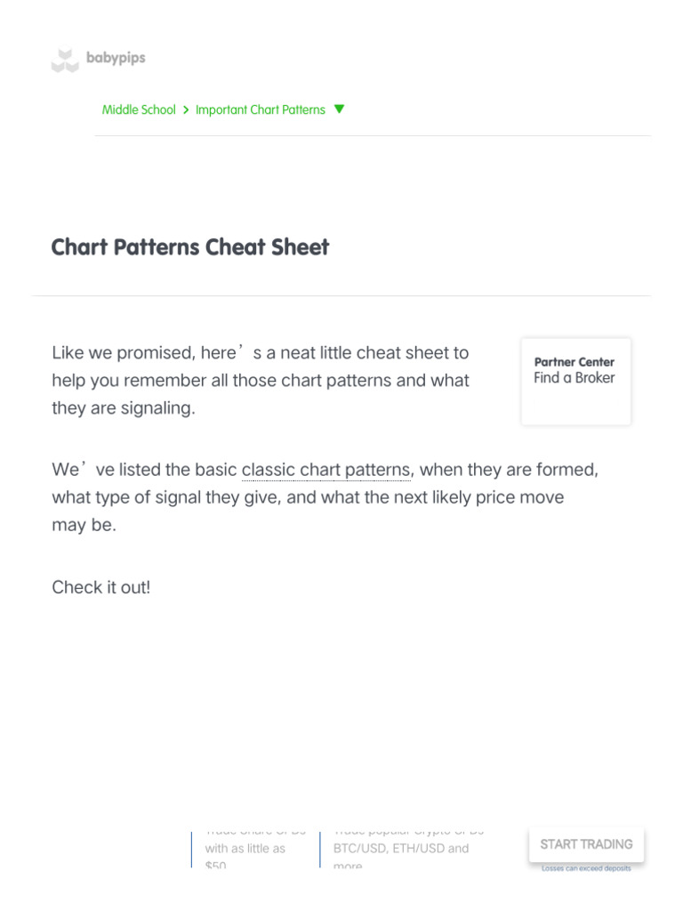The width and height of the screenshot is (683, 911).
Task: Go to the Middle School breadcrumb
Action: pyautogui.click(x=139, y=110)
